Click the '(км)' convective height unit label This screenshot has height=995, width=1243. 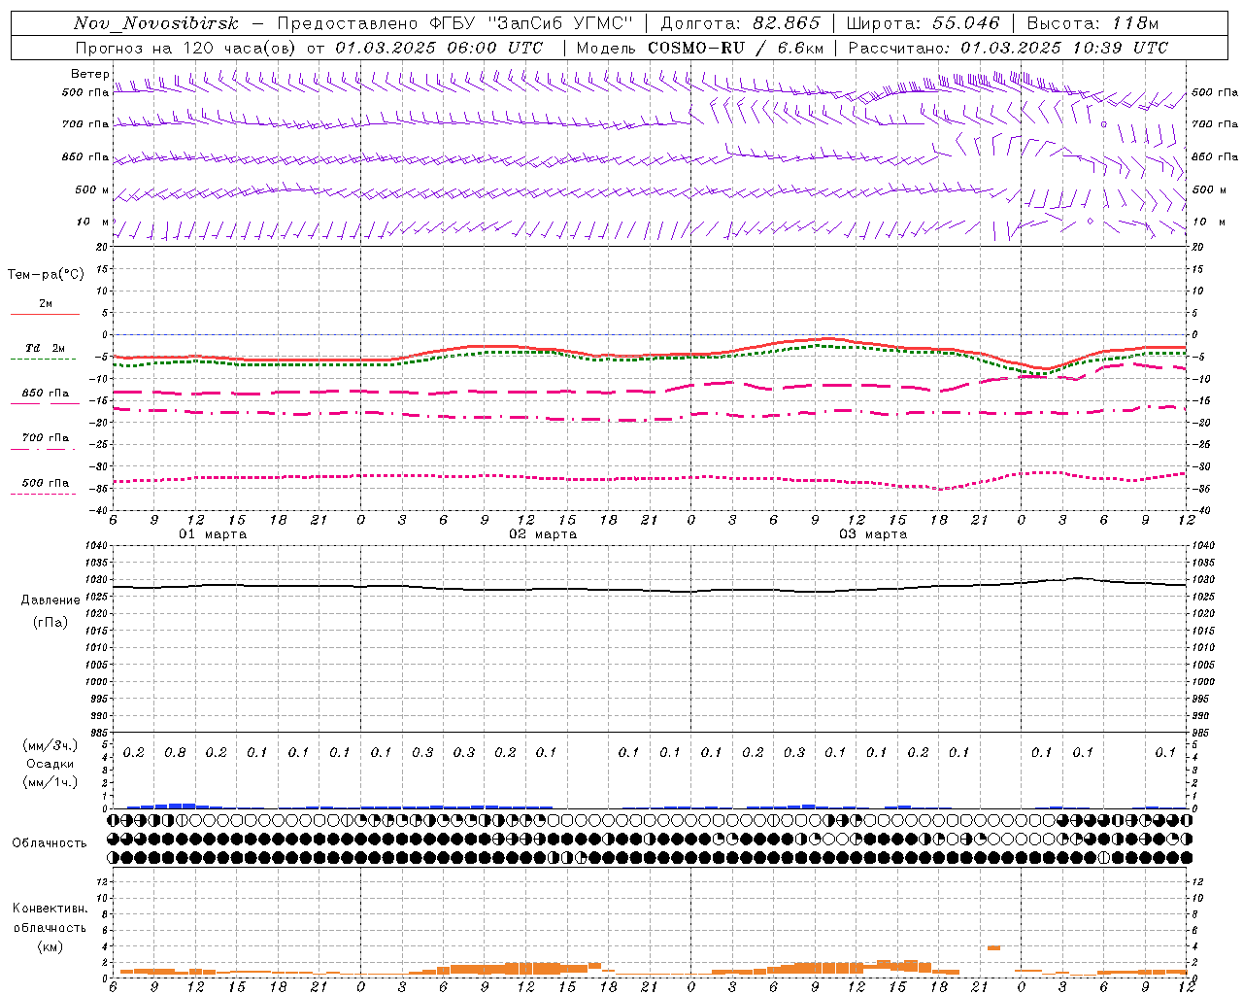[50, 946]
